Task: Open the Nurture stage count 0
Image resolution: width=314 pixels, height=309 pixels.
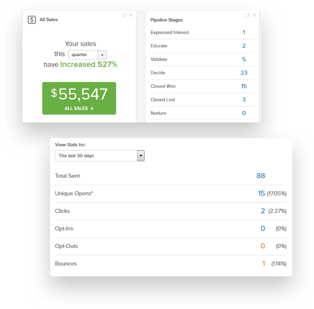Action: (244, 113)
